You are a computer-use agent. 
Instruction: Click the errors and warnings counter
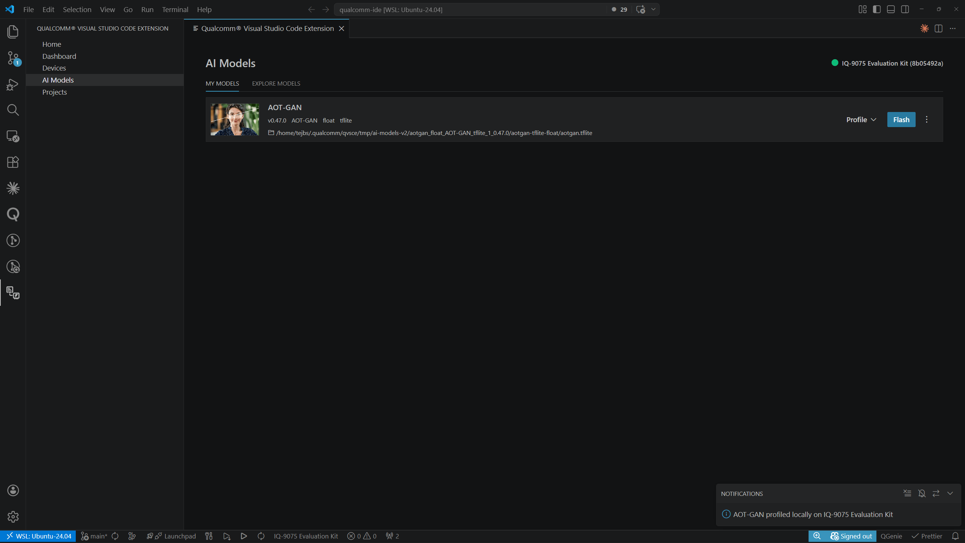click(x=361, y=536)
